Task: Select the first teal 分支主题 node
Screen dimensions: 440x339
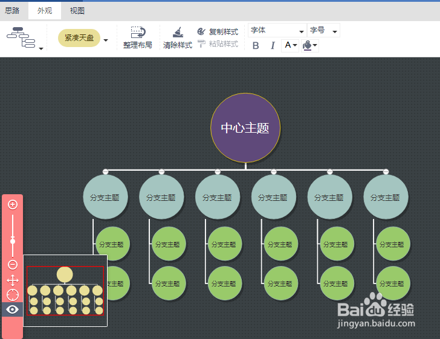Action: point(106,197)
